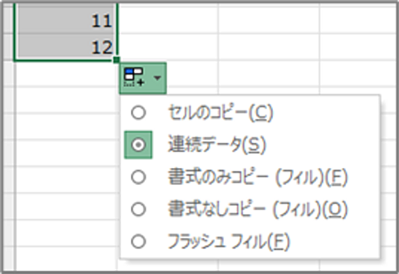Viewport: 399px width, 274px height.
Task: Click the green fill handle square
Action: [116, 60]
